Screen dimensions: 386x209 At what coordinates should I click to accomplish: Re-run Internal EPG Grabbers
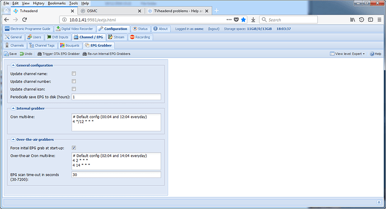(x=106, y=54)
